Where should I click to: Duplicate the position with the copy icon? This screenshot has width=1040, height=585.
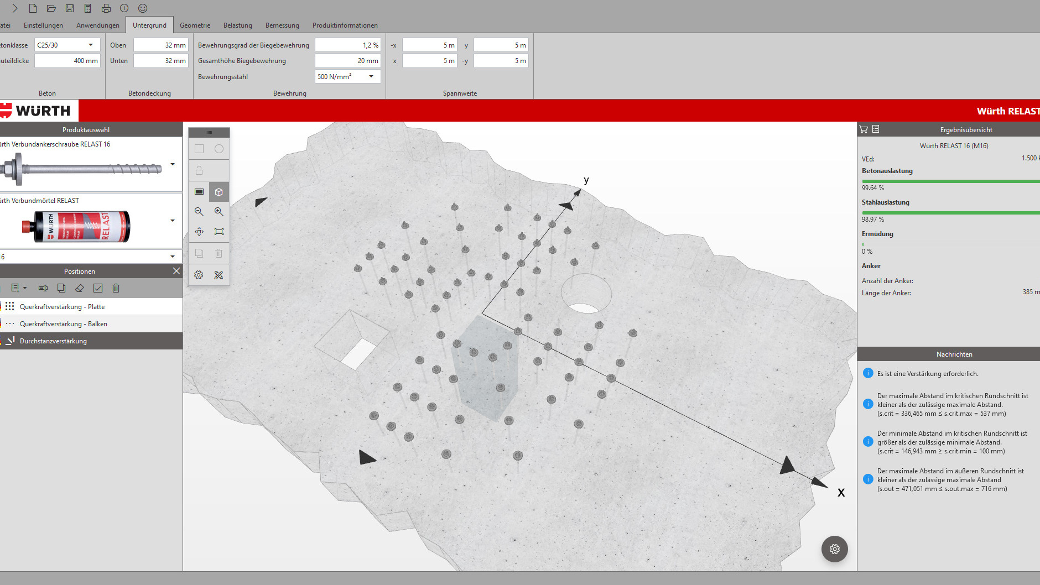[x=61, y=288]
